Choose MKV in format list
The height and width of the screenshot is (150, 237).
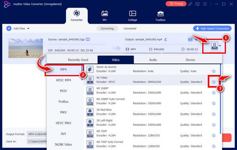tap(63, 112)
